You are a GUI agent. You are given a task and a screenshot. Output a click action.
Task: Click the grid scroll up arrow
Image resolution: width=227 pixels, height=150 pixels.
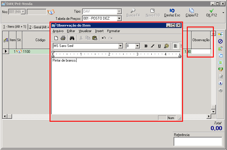coord(213,34)
